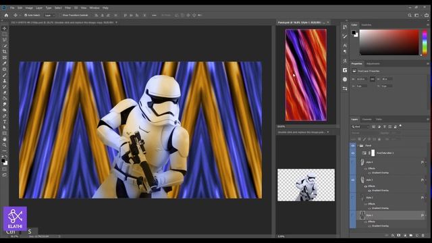
Task: Toggle the layer filtering on/off switch
Action: [400, 126]
